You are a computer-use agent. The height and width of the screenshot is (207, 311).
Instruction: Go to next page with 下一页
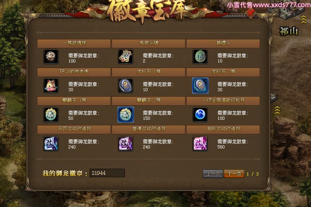[234, 174]
